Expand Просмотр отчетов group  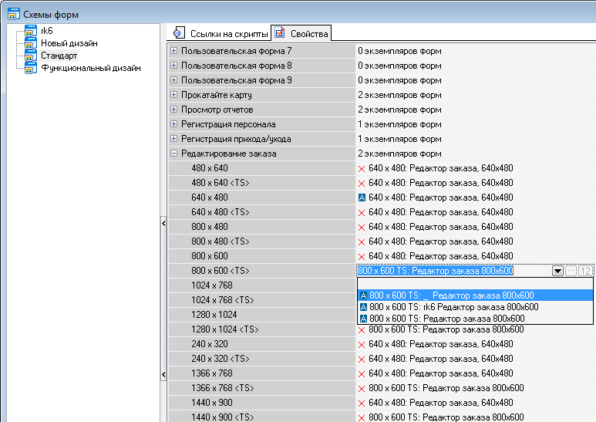(173, 110)
